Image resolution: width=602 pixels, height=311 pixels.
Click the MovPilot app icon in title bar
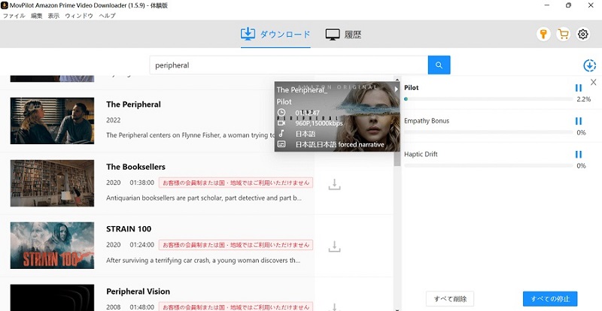point(5,5)
